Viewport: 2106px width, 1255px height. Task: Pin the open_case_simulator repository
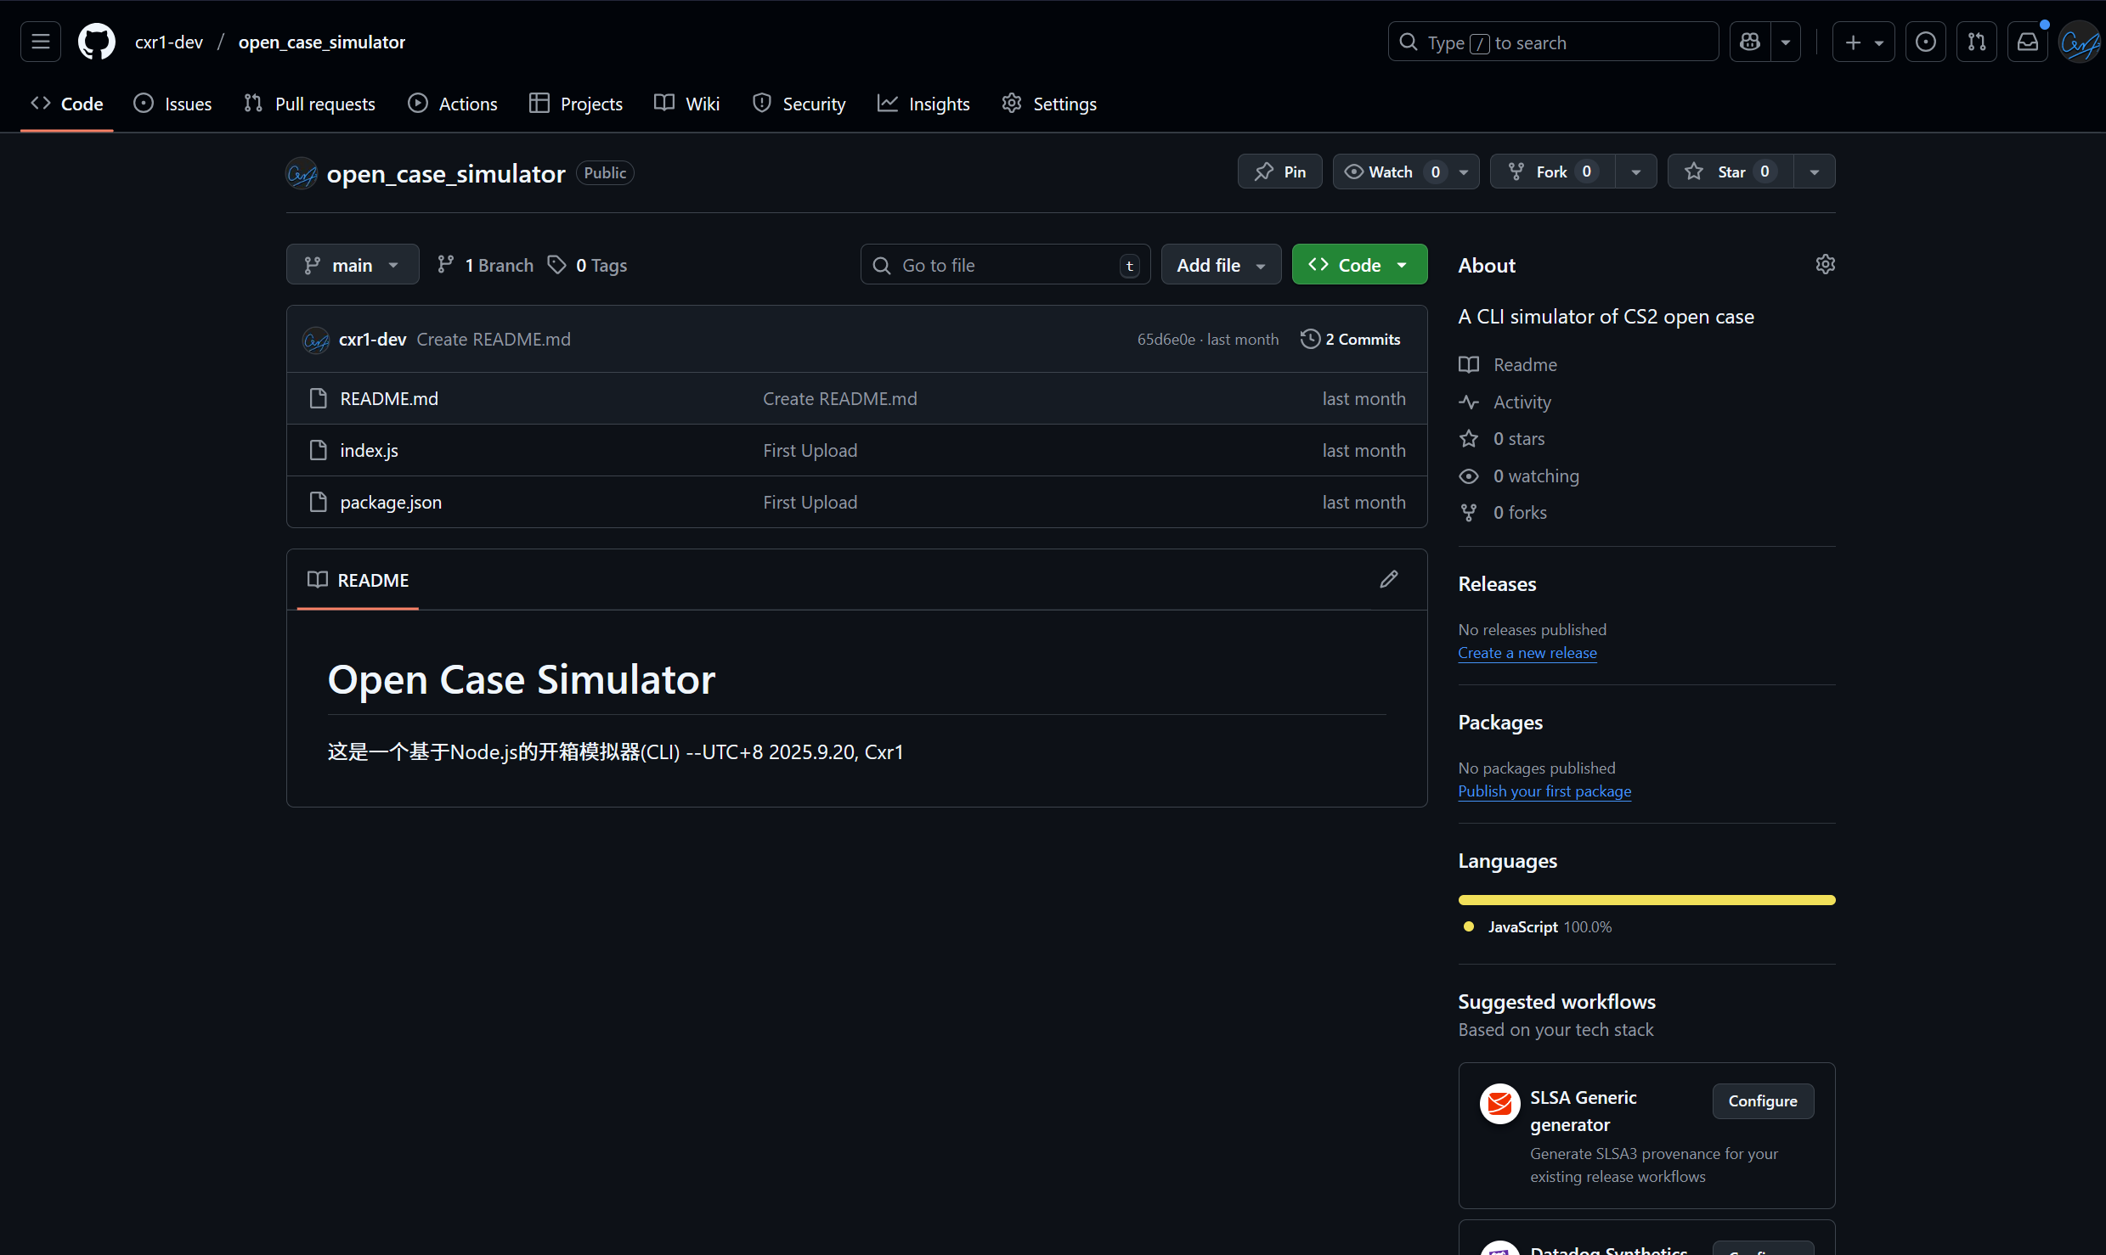point(1279,172)
